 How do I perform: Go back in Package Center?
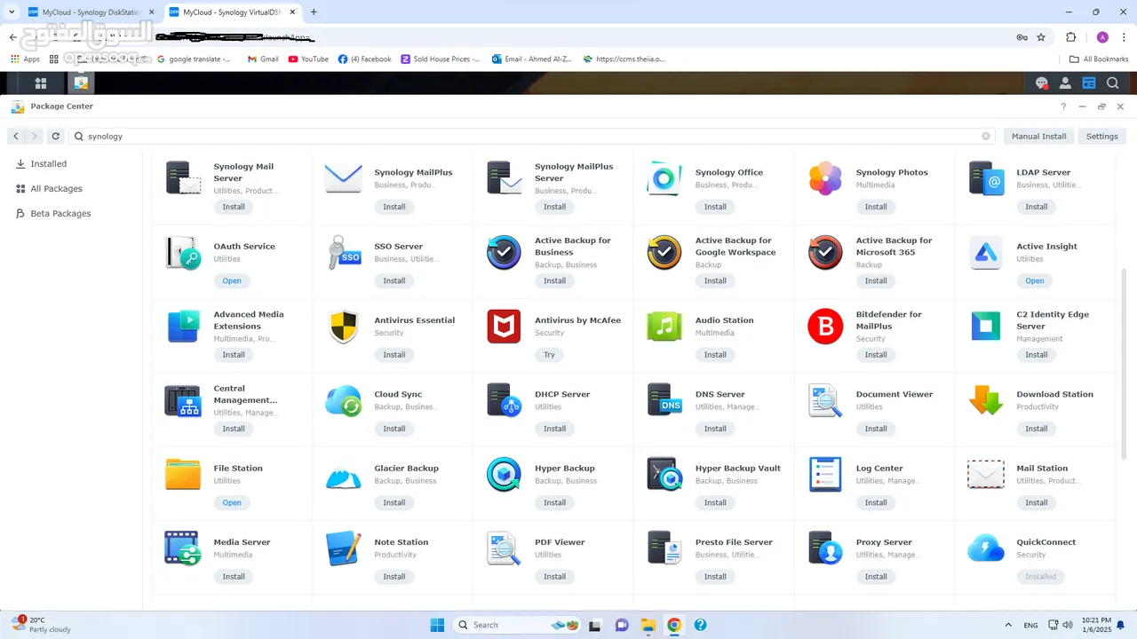click(16, 136)
